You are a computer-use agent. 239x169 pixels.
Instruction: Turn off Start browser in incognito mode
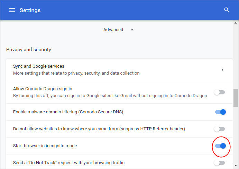click(x=220, y=146)
